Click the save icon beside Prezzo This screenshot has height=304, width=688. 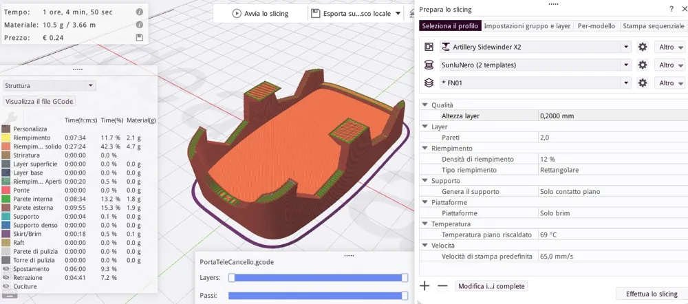pos(140,38)
